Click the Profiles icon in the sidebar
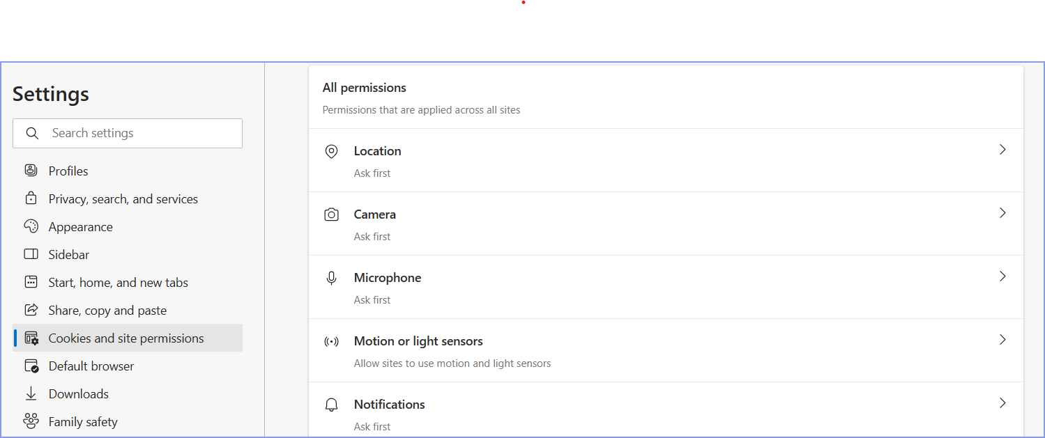The image size is (1045, 438). (x=31, y=170)
